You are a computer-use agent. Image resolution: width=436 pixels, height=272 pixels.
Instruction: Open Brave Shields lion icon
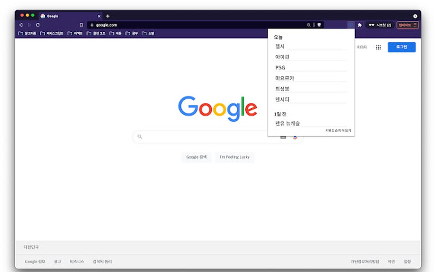point(319,25)
